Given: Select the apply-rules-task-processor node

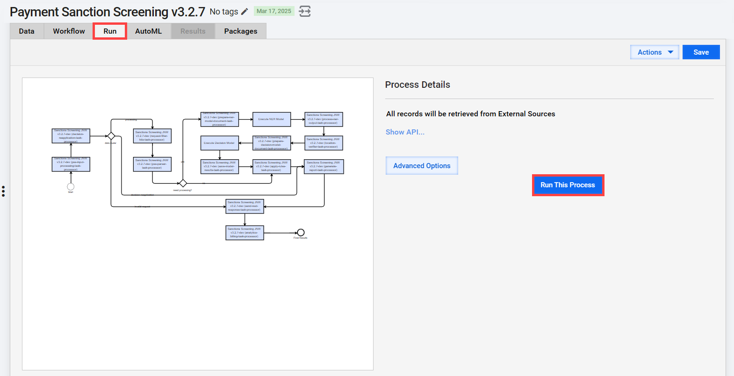Looking at the screenshot, I should tap(272, 167).
